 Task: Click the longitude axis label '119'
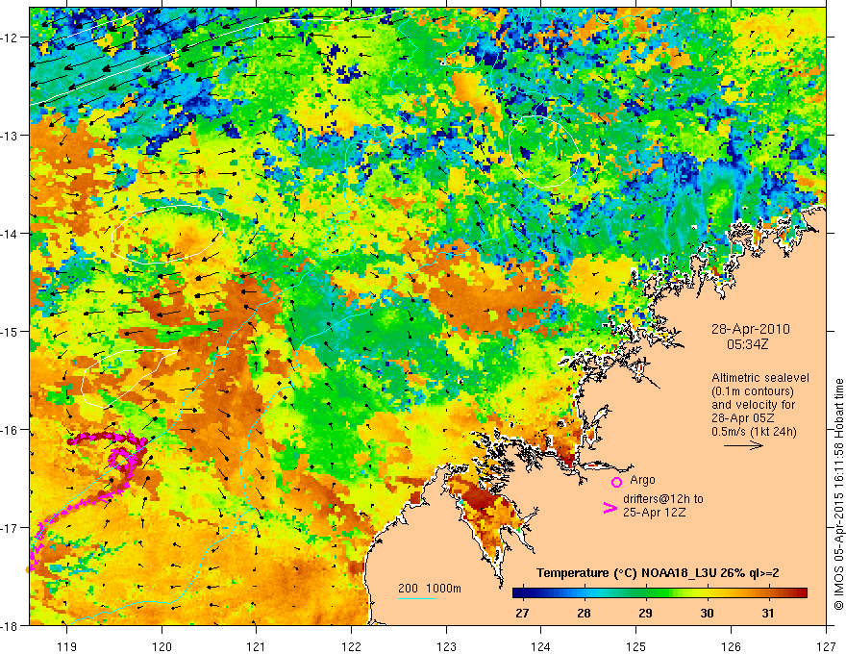67,646
